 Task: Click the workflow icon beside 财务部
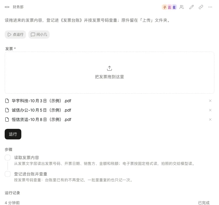(x=7, y=7)
